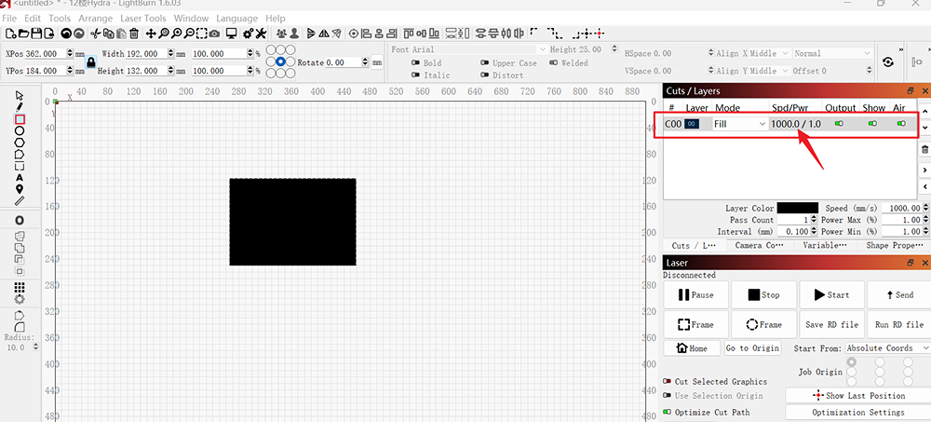The image size is (931, 422).
Task: Toggle the aspect ratio lock icon
Action: pyautogui.click(x=90, y=62)
